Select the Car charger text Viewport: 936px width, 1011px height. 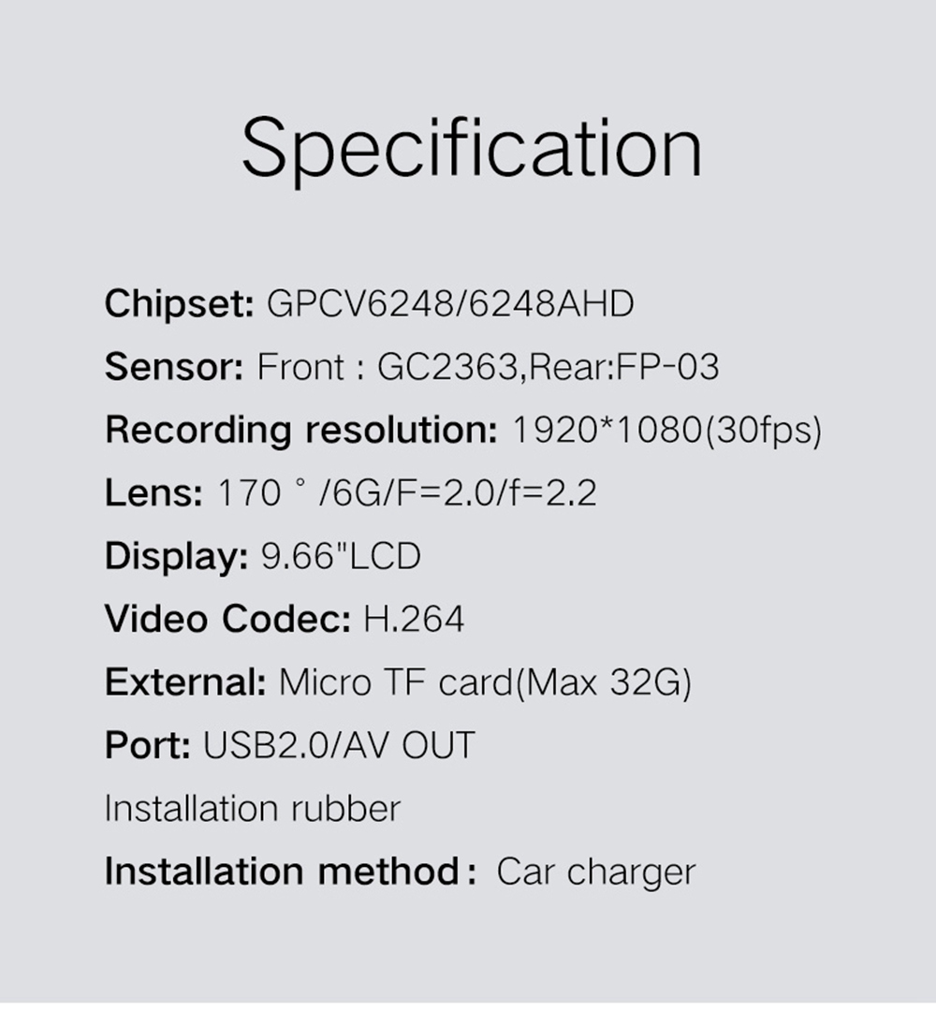click(595, 872)
